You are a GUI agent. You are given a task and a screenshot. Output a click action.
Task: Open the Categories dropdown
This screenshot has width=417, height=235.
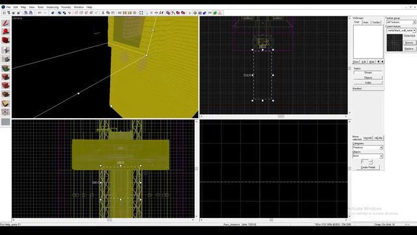pos(367,148)
